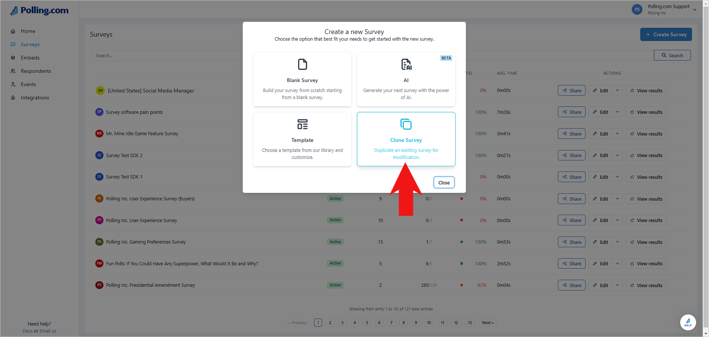Click the Respondents people icon
The width and height of the screenshot is (709, 337).
click(13, 71)
